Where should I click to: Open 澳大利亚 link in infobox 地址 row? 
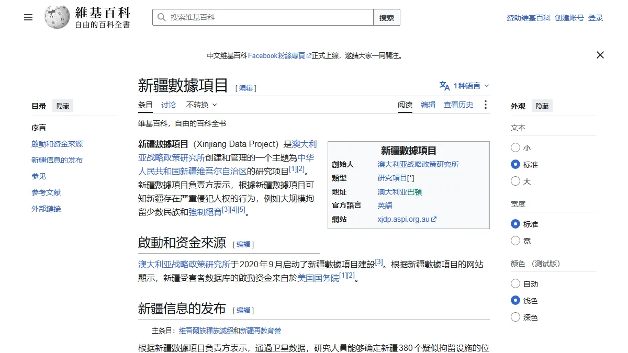click(392, 192)
